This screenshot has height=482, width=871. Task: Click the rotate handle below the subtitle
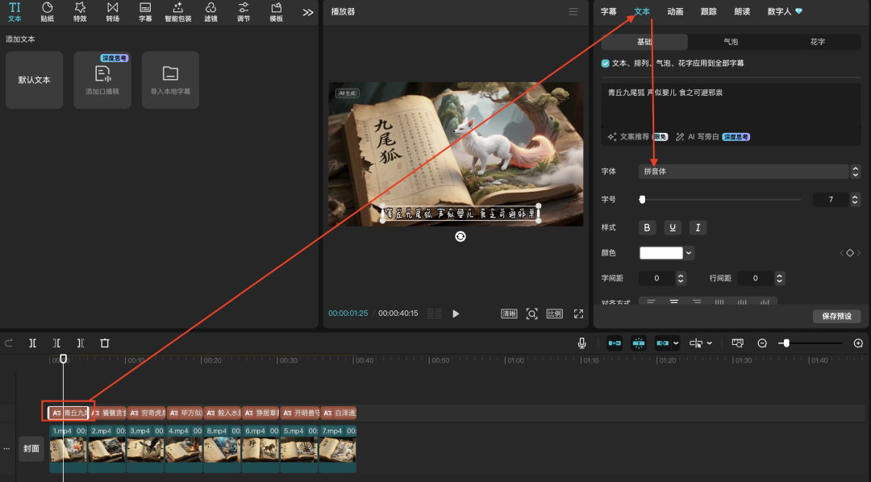461,236
